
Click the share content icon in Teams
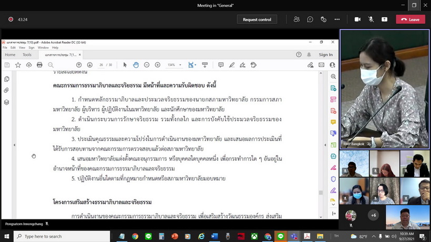tap(384, 19)
